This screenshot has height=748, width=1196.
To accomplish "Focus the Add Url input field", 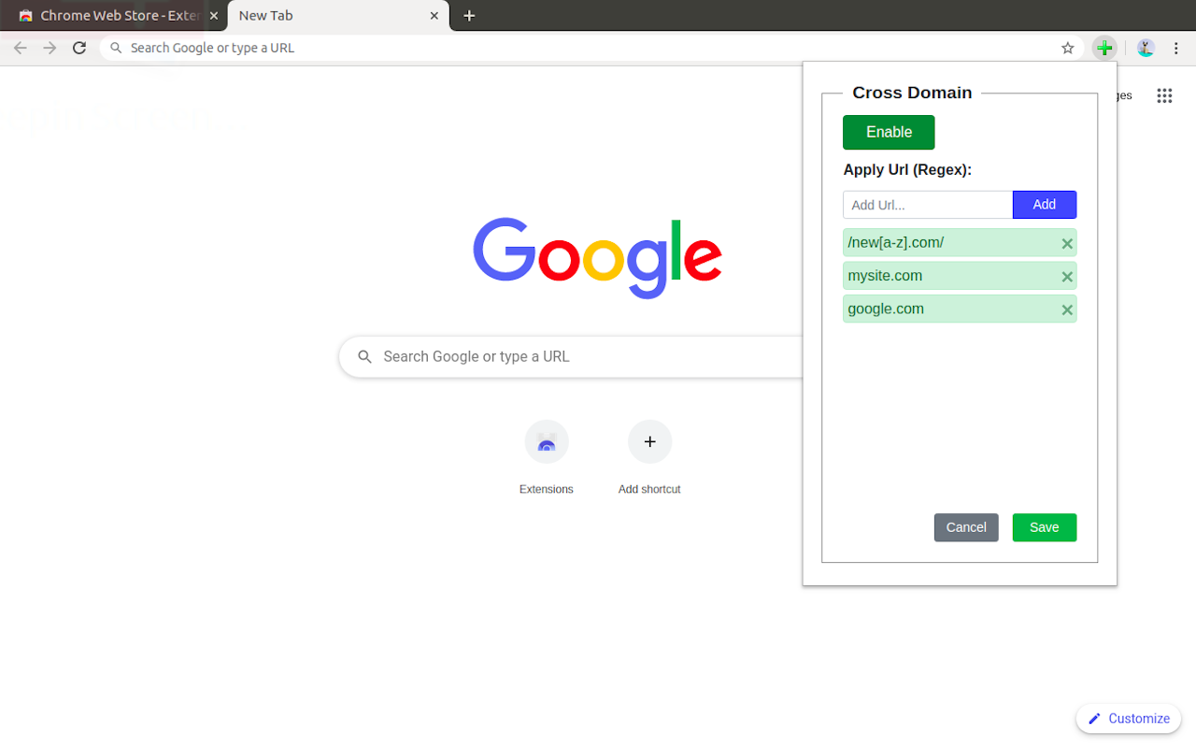I will tap(928, 205).
